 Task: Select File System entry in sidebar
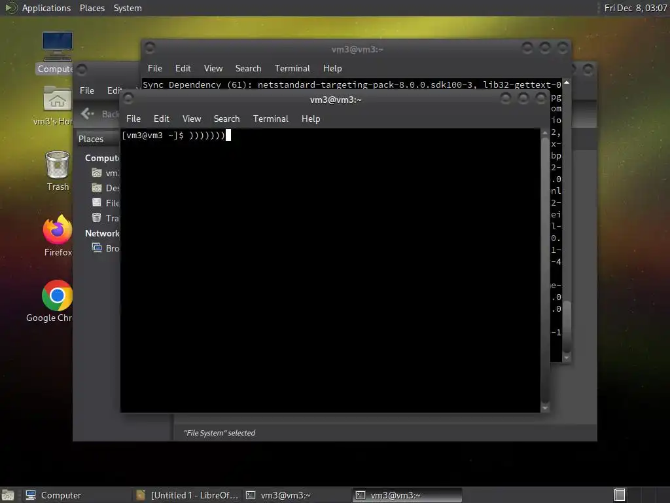click(x=105, y=203)
